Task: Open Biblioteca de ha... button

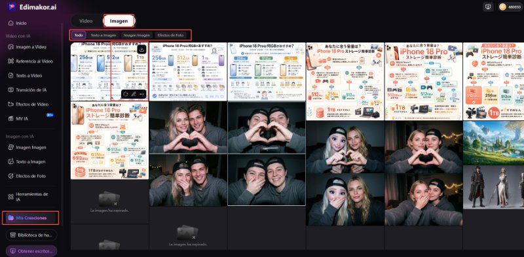Action: (31, 235)
